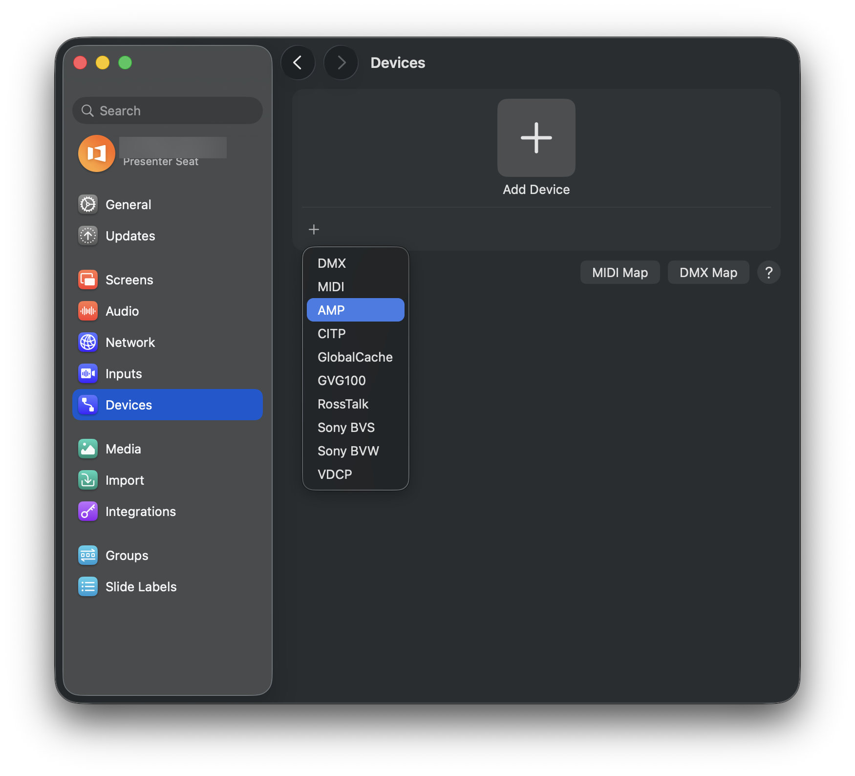
Task: Choose GVG100 device type
Action: pos(356,380)
